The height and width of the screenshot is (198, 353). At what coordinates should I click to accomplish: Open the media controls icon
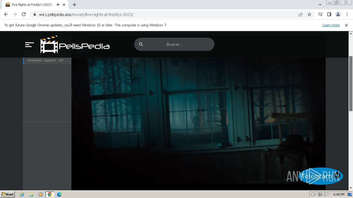(320, 14)
